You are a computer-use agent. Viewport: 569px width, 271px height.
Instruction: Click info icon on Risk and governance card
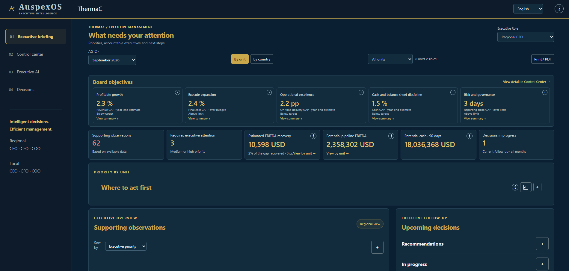coord(545,92)
